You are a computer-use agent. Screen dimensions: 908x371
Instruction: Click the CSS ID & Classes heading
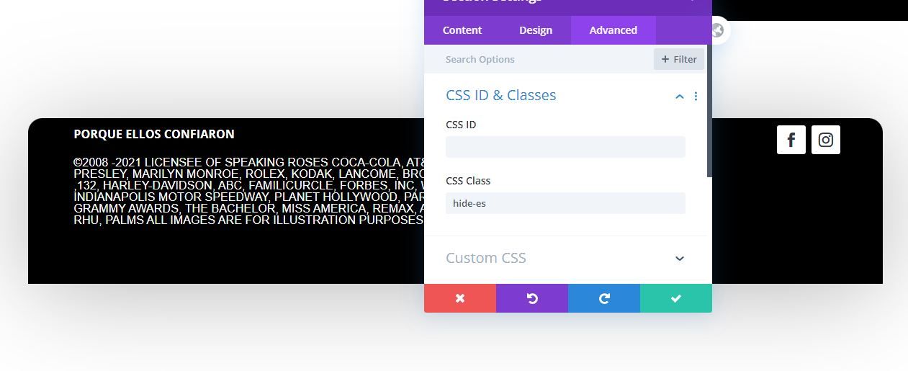(x=501, y=95)
